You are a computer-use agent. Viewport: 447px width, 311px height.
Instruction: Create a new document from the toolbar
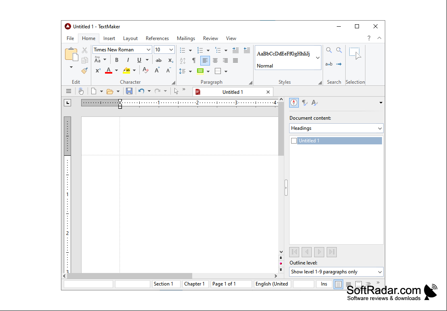point(94,91)
